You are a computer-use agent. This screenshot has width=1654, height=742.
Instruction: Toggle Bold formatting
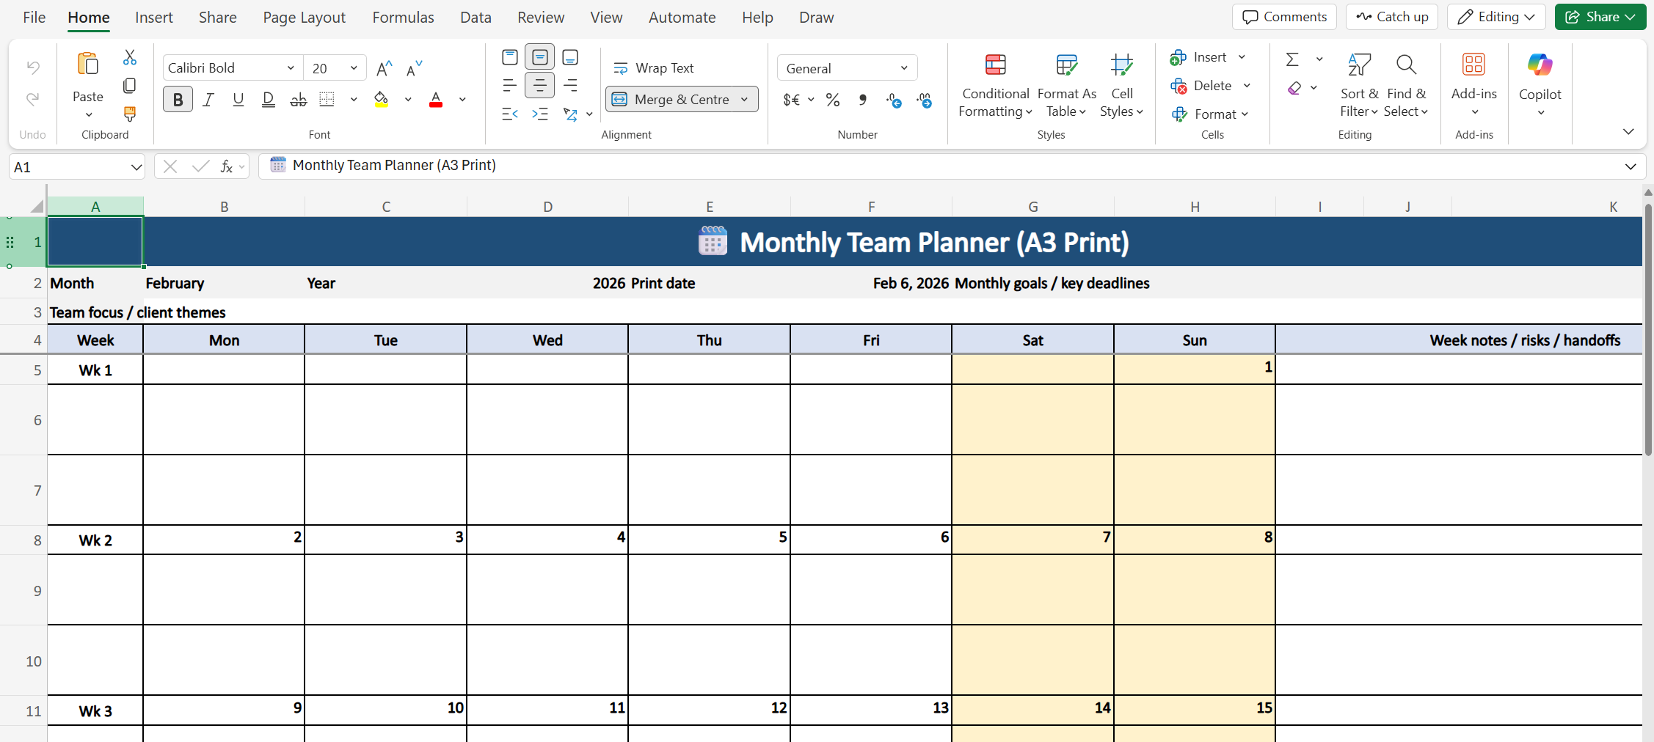click(x=178, y=100)
